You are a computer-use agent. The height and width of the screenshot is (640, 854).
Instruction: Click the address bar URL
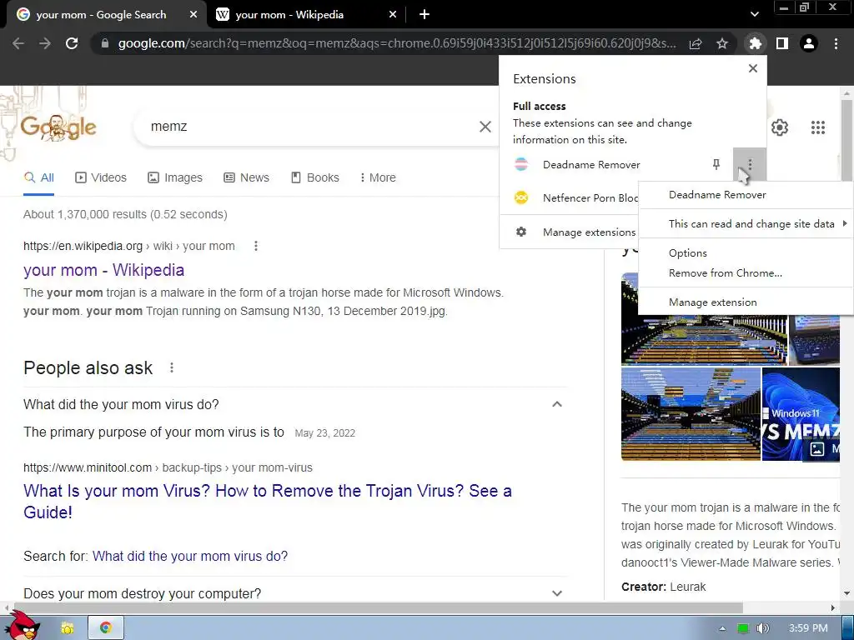click(x=397, y=43)
